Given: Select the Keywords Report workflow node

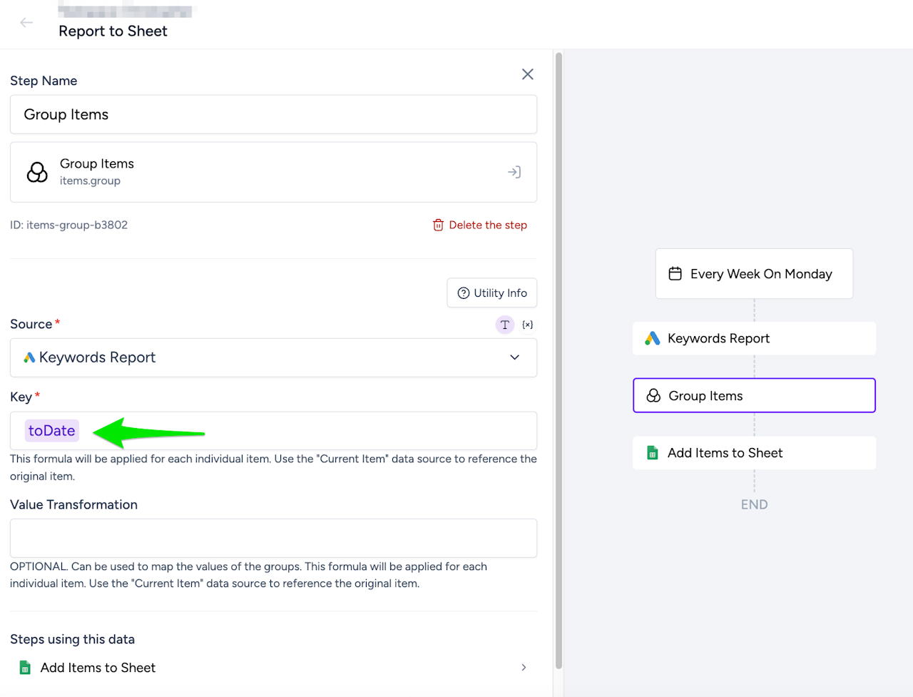Looking at the screenshot, I should (754, 339).
